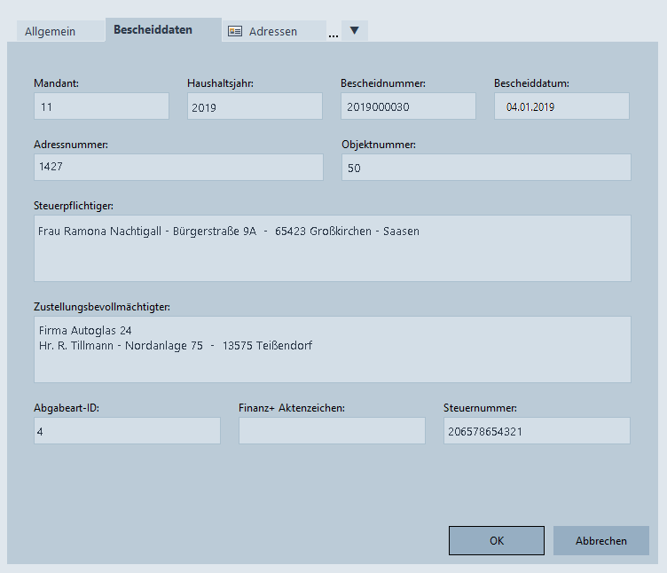This screenshot has width=667, height=573.
Task: Focus the Objektnummer field
Action: pyautogui.click(x=486, y=167)
